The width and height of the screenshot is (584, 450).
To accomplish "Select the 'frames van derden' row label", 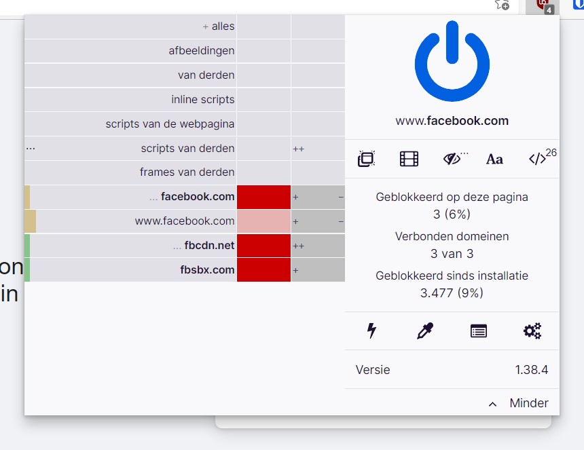I will point(187,172).
